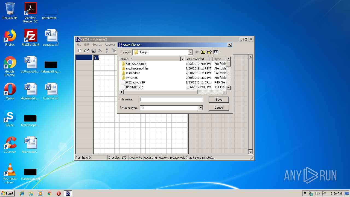Open Acrobat Reader DC desktop icon

click(30, 13)
